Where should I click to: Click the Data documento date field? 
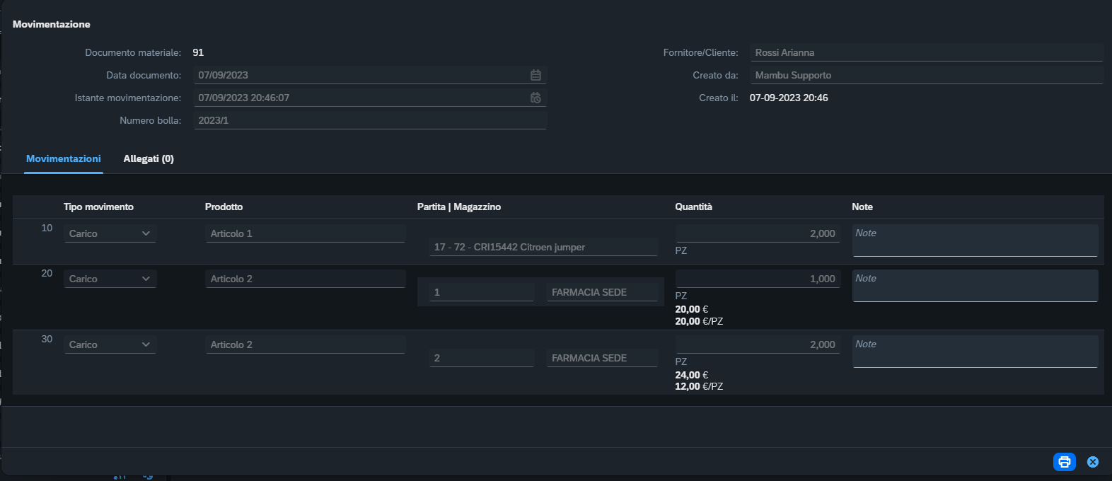coord(361,75)
